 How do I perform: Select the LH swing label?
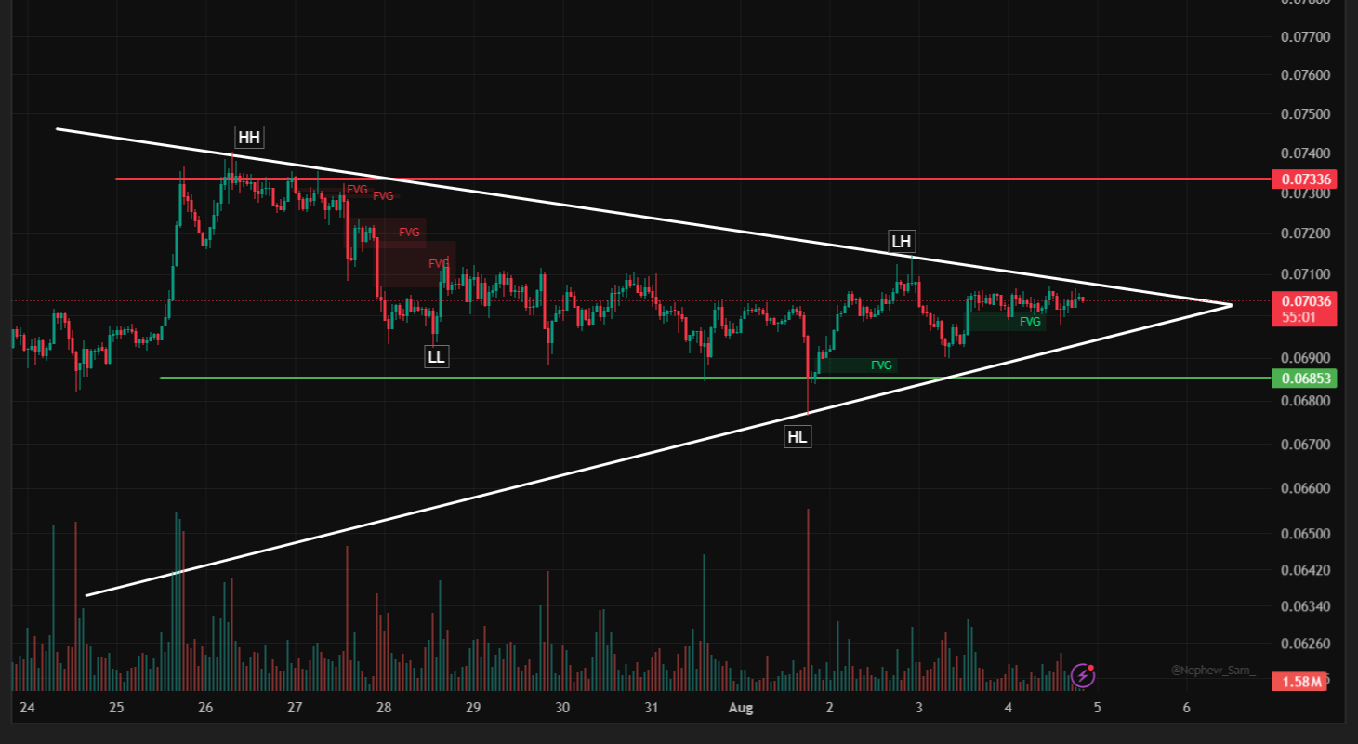(x=902, y=242)
